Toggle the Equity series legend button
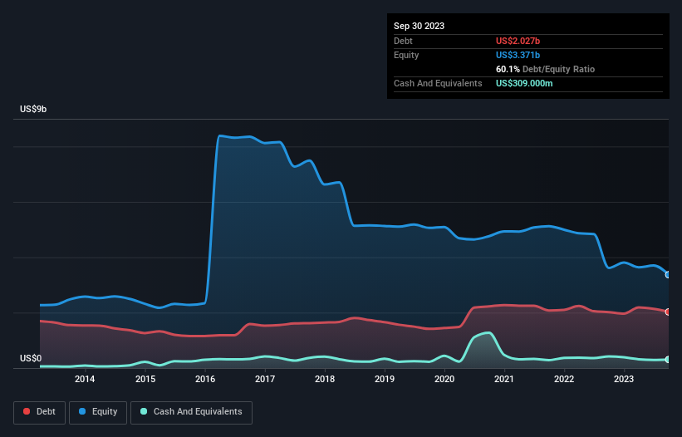The image size is (682, 437). 98,412
